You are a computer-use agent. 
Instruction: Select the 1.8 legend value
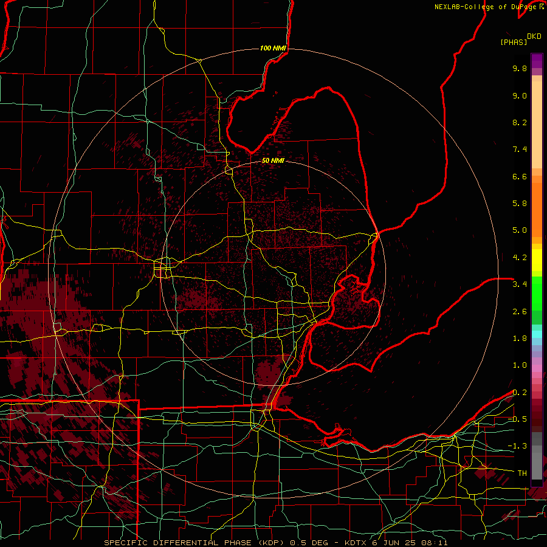coord(520,339)
